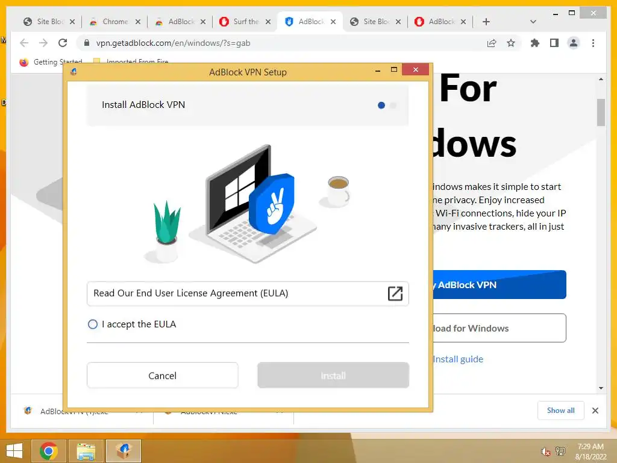Open the Install guide link
The image size is (617, 463).
(458, 359)
